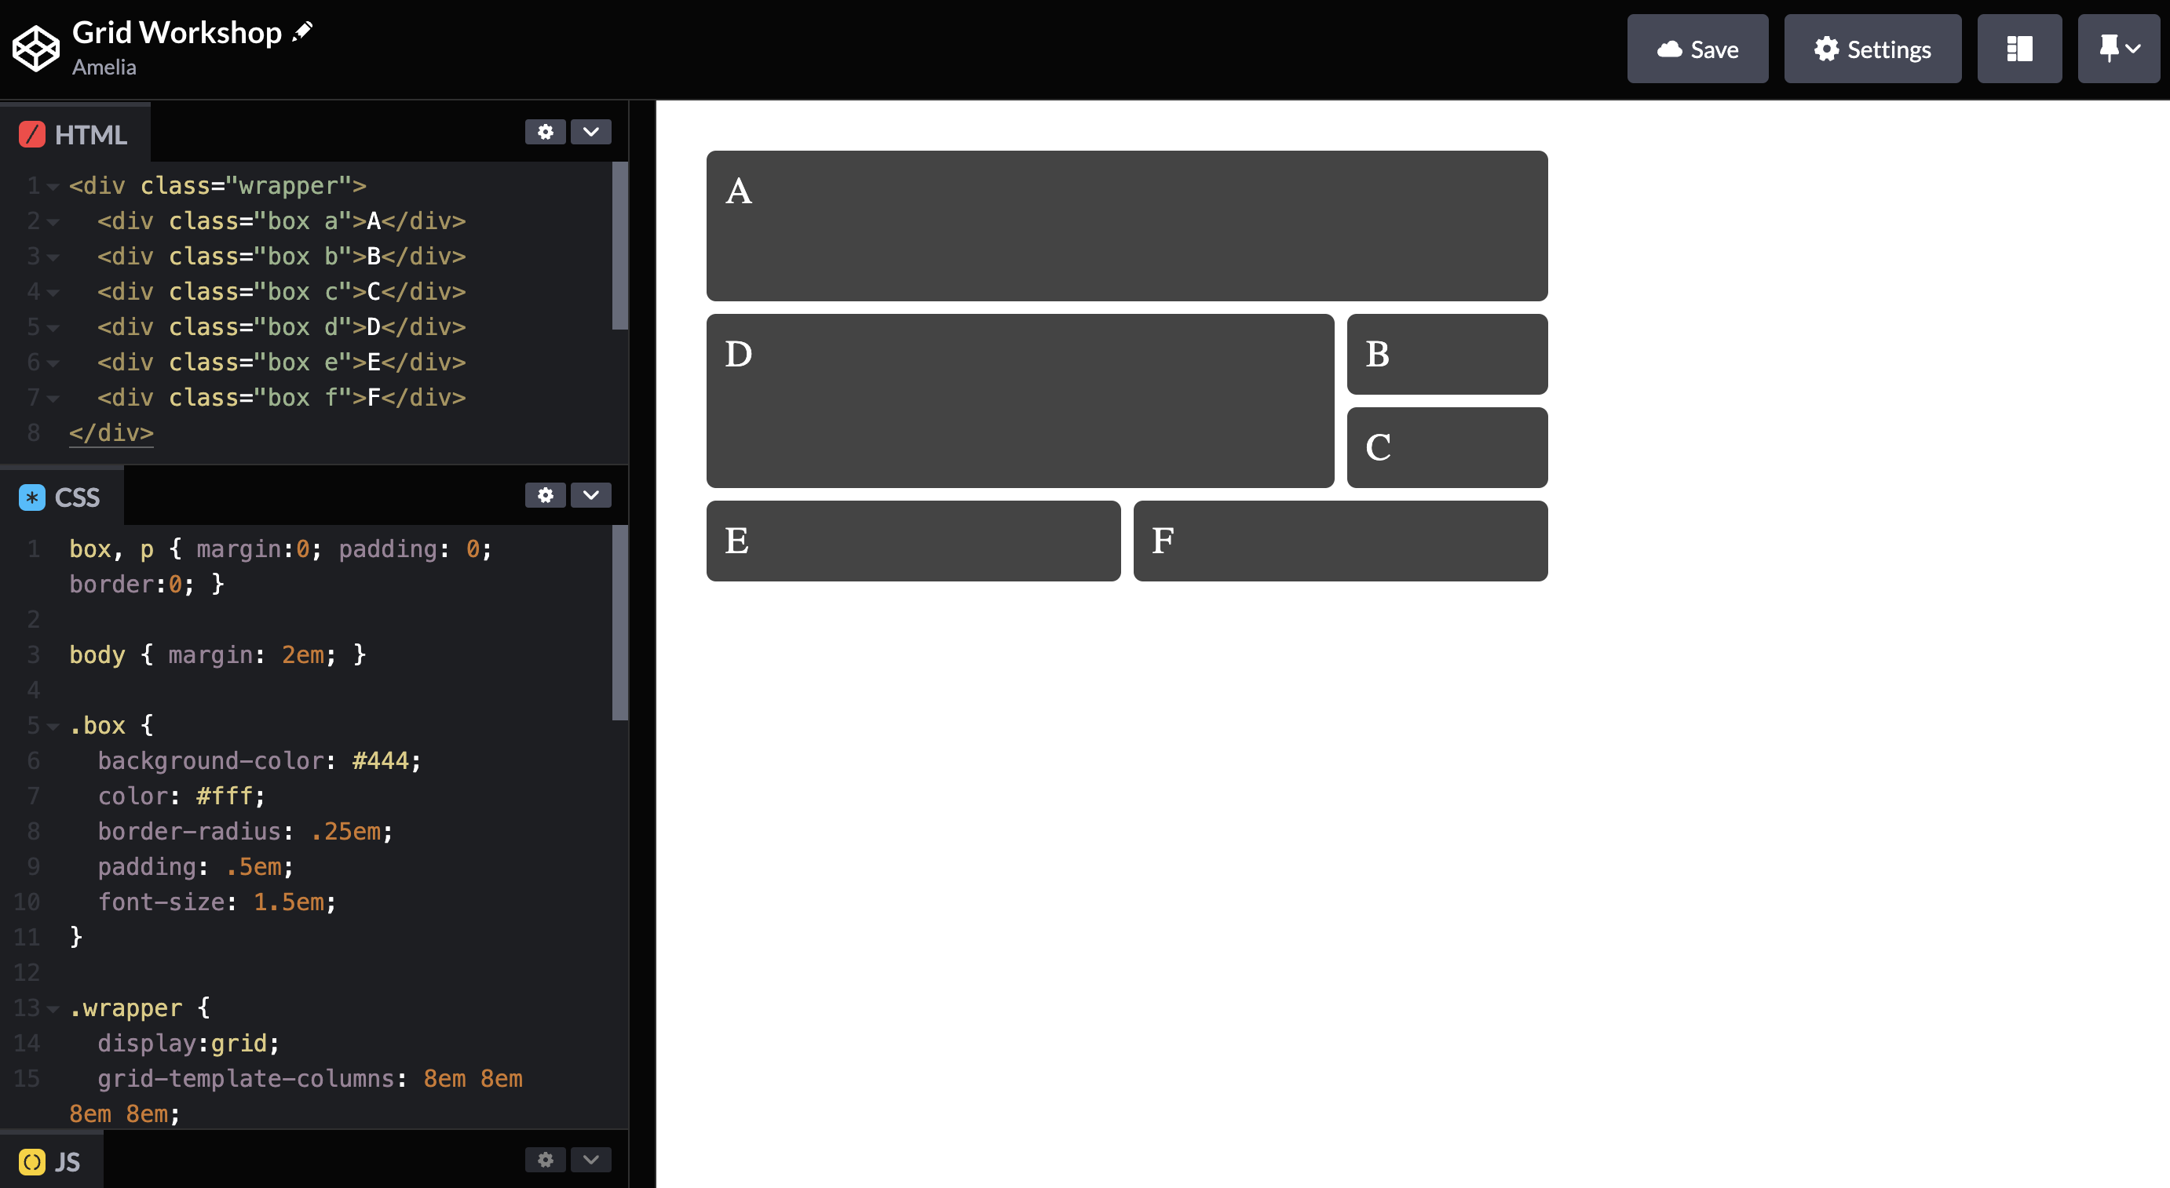2170x1188 pixels.
Task: Click the Grid Workshop logo icon
Action: point(37,49)
